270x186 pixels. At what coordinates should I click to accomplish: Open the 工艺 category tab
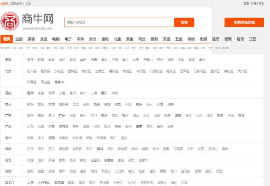pos(253,39)
